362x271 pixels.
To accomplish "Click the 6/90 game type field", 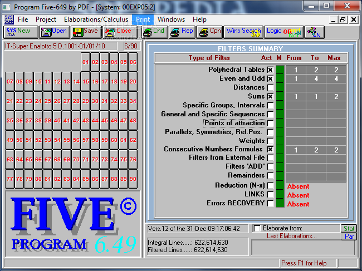I will tap(131, 46).
